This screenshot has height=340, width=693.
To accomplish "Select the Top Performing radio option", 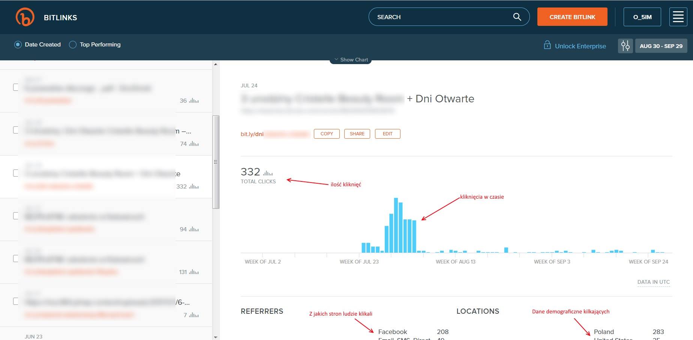I will 73,44.
